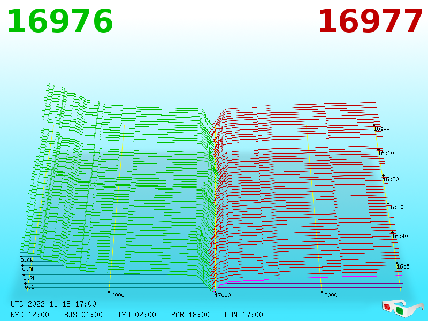Click the 0.4k volume axis label
This screenshot has width=428, height=321.
click(x=27, y=260)
